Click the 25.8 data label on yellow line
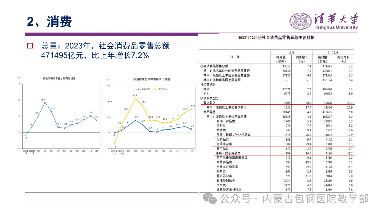Screen dimensions: 381x214 pyautogui.click(x=185, y=109)
